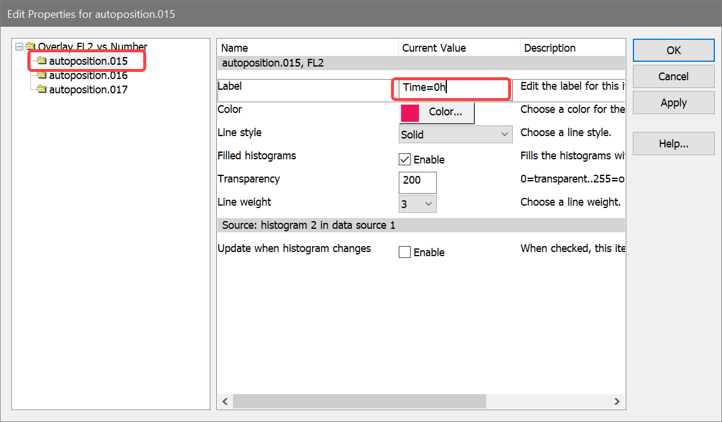The height and width of the screenshot is (422, 722).
Task: Click OK to confirm properties
Action: (x=673, y=51)
